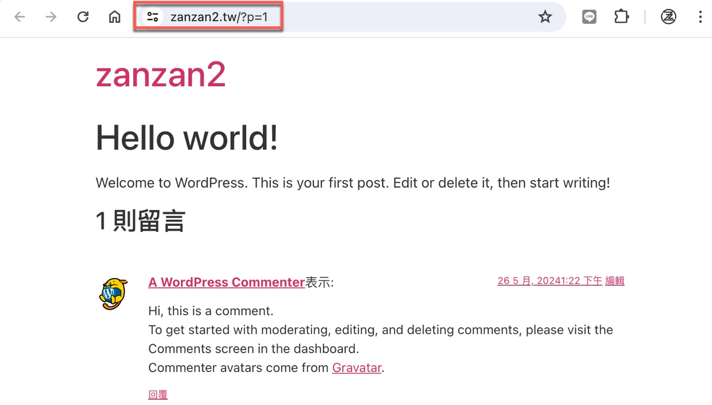This screenshot has height=405, width=712.
Task: Select the Hello world! post heading
Action: point(187,138)
